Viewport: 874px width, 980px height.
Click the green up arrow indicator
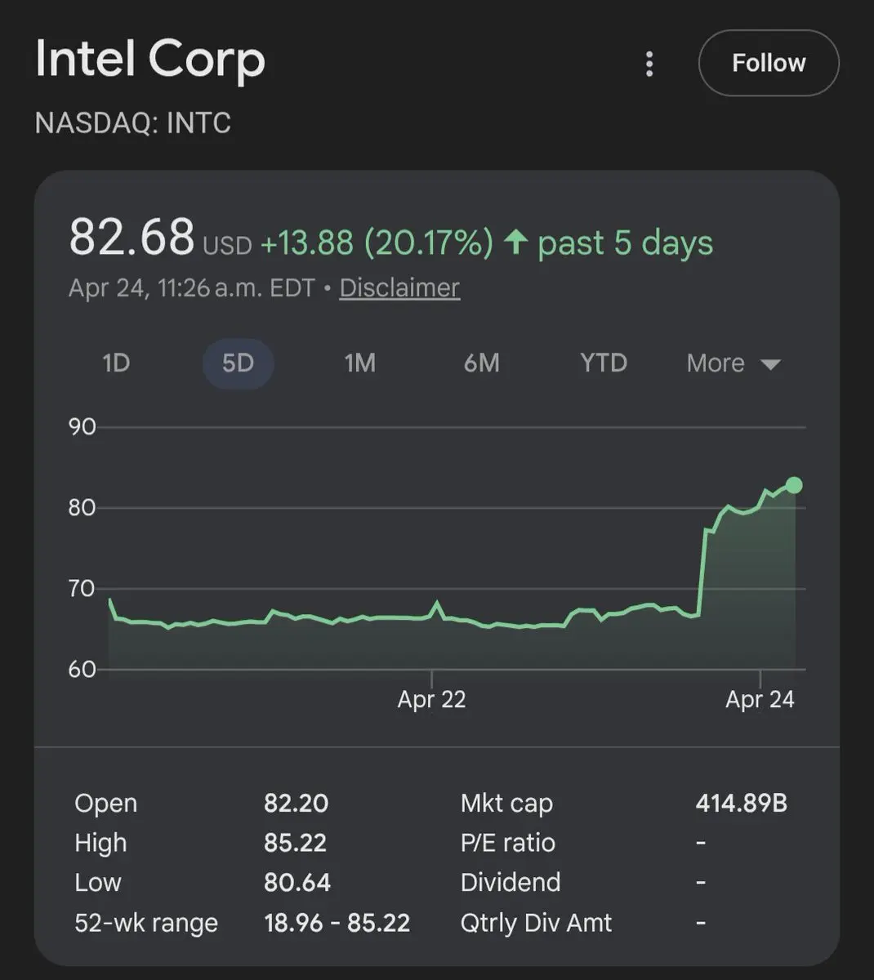click(x=515, y=243)
